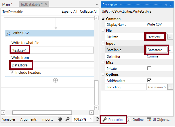
Task: Open Encoding expression editor ellipsis button
Action: (x=170, y=87)
